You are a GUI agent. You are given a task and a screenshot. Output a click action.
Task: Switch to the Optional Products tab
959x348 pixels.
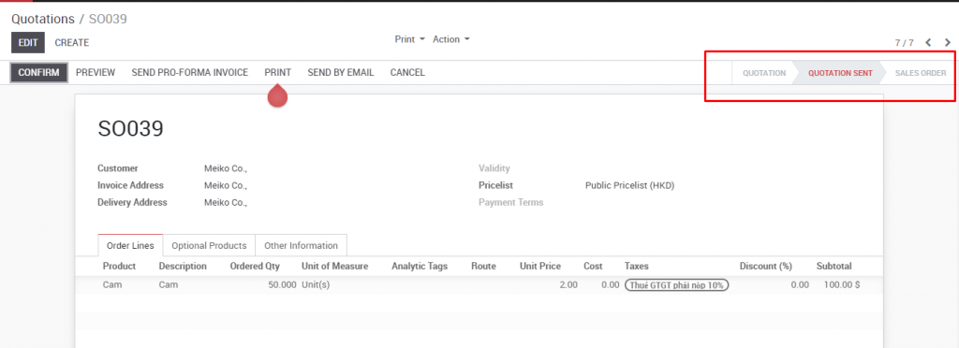pyautogui.click(x=209, y=245)
